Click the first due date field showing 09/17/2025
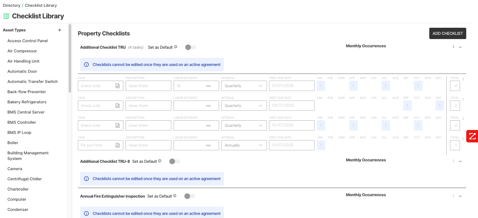 point(291,106)
